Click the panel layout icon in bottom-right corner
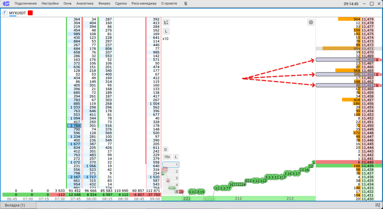The height and width of the screenshot is (209, 383). point(378,205)
